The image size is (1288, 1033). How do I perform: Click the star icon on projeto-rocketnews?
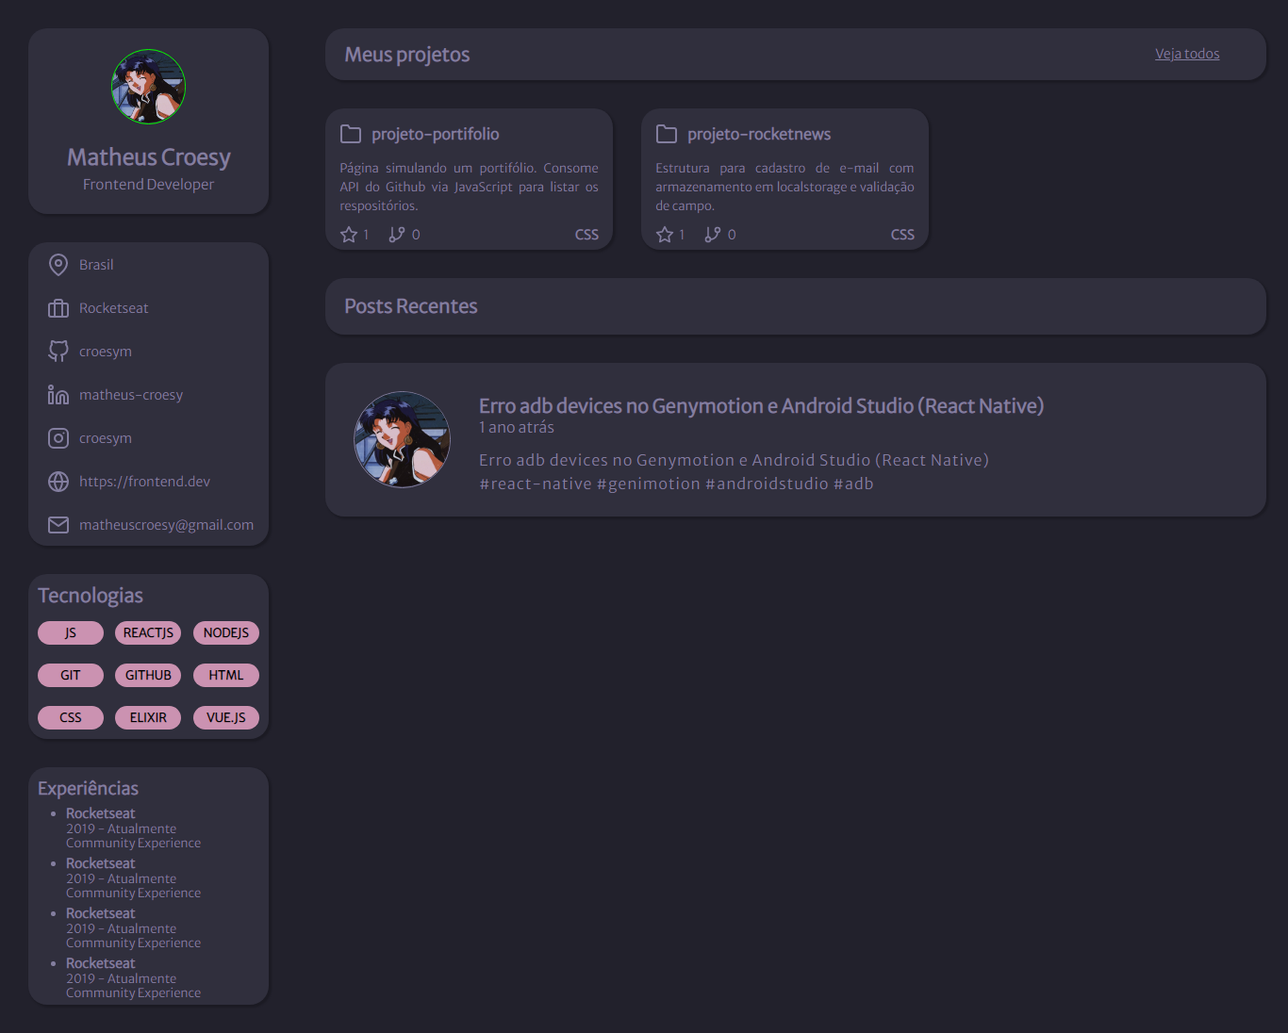(x=664, y=234)
